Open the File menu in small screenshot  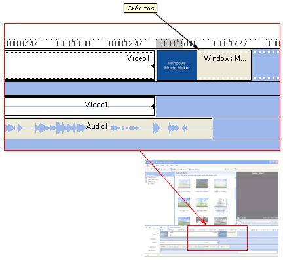(x=149, y=166)
